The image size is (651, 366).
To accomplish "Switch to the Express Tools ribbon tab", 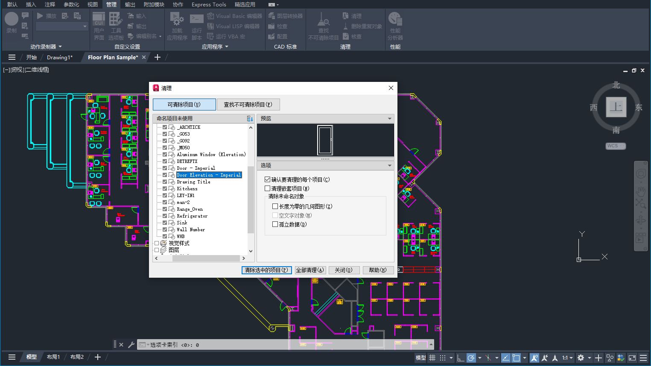I will point(209,5).
